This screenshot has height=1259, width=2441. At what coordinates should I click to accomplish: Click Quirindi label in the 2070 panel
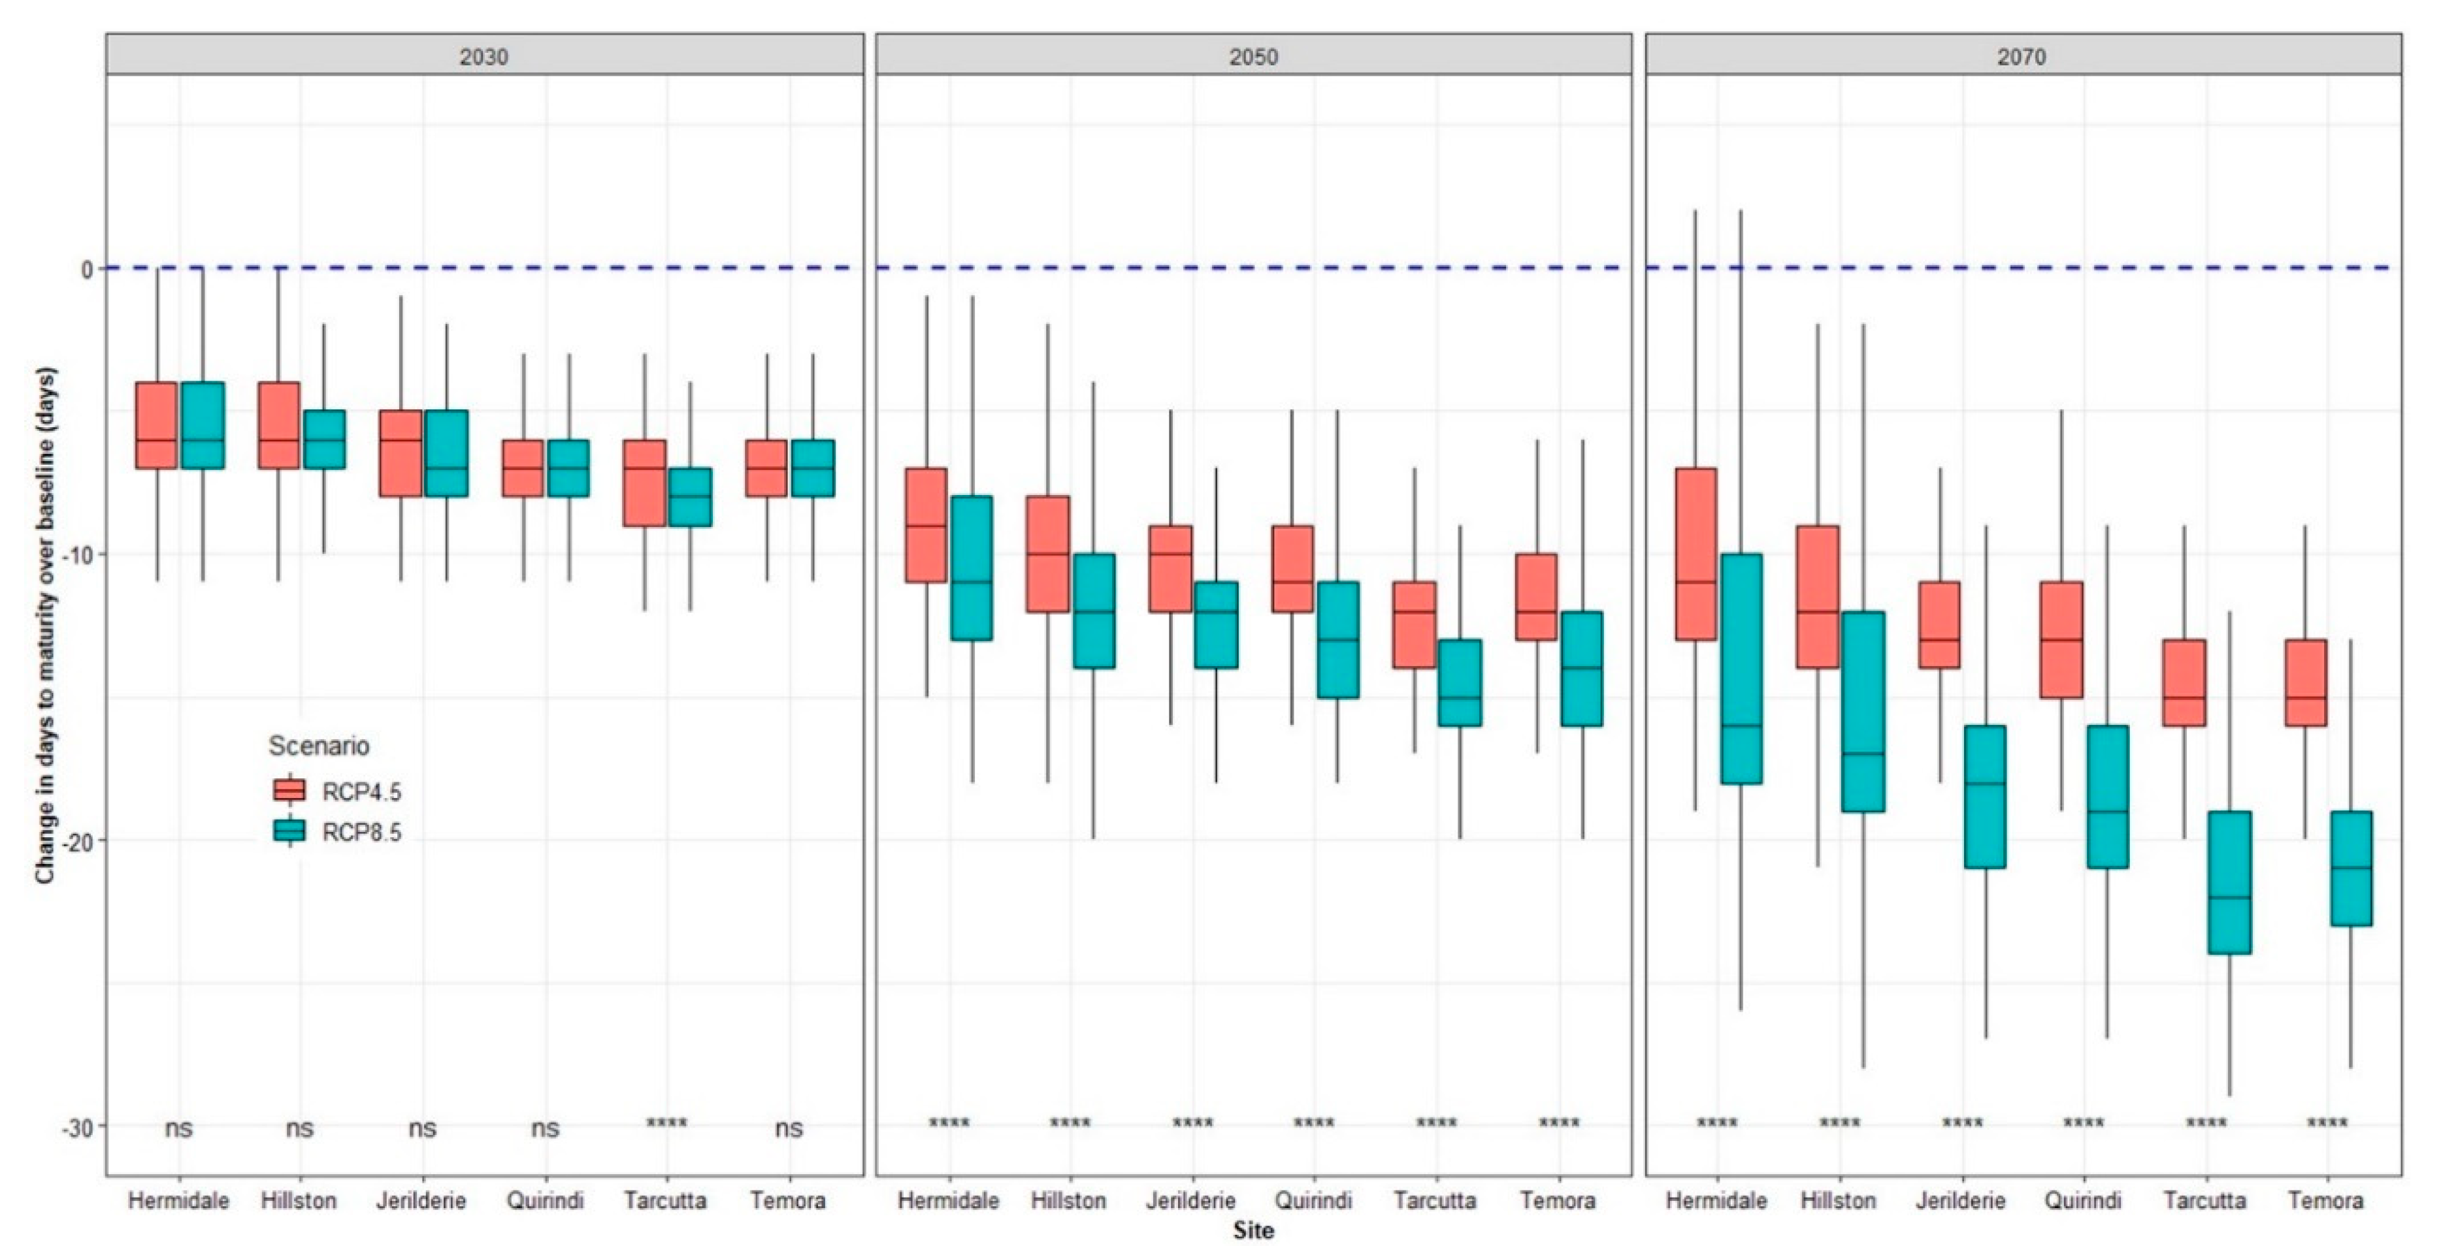(2083, 1200)
